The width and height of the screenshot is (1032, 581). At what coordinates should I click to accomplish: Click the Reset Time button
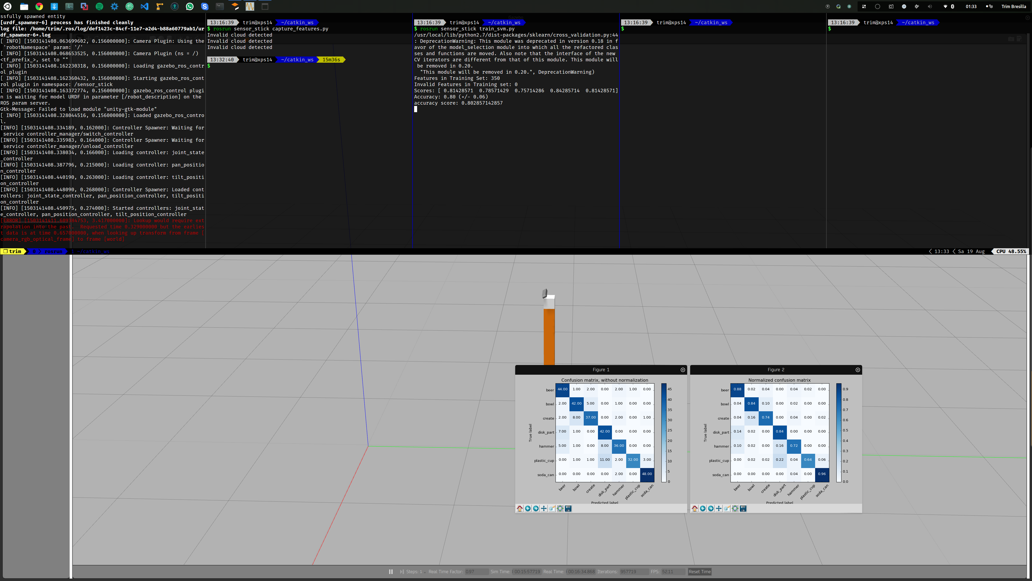700,572
